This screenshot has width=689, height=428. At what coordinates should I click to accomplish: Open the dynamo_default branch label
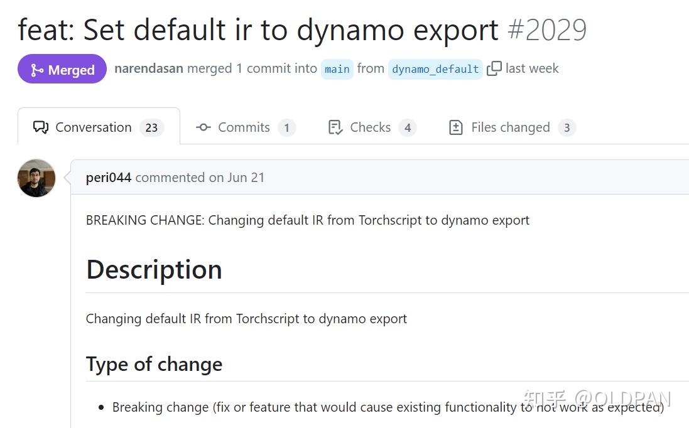coord(435,69)
